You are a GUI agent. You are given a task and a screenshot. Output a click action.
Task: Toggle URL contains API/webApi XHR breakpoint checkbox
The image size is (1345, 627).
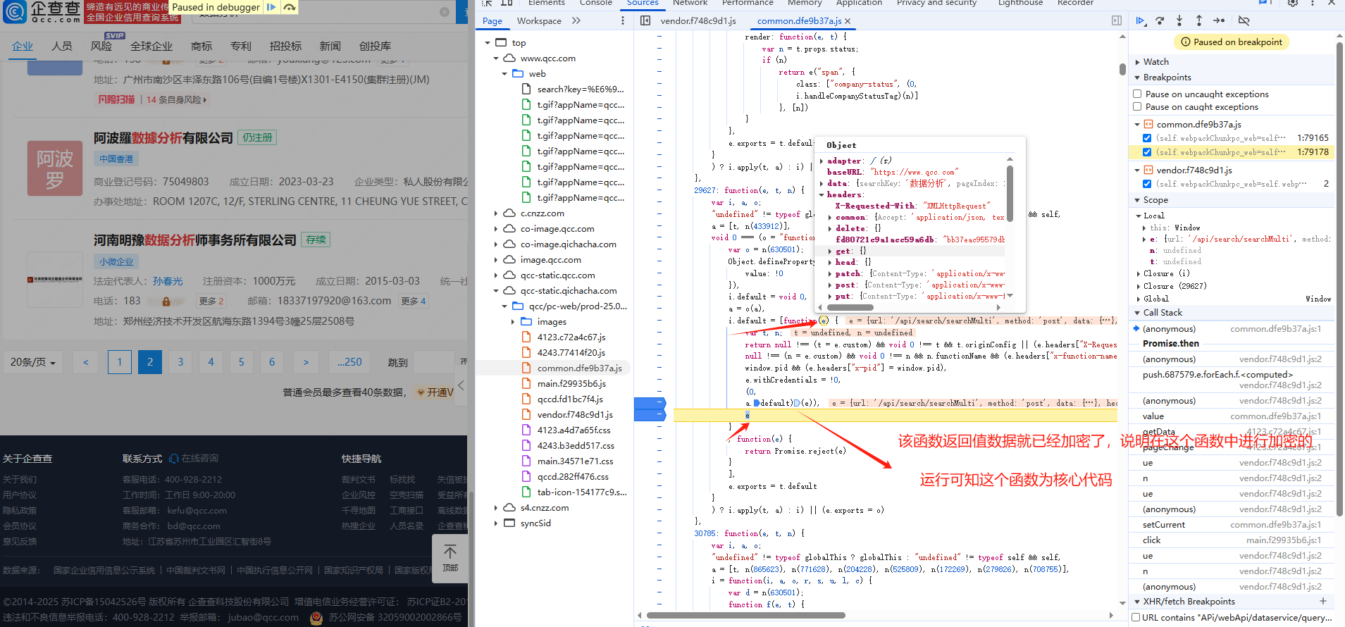1136,617
